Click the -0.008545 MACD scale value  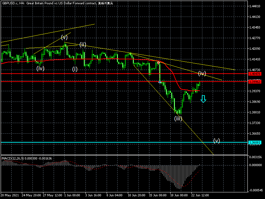click(x=255, y=190)
